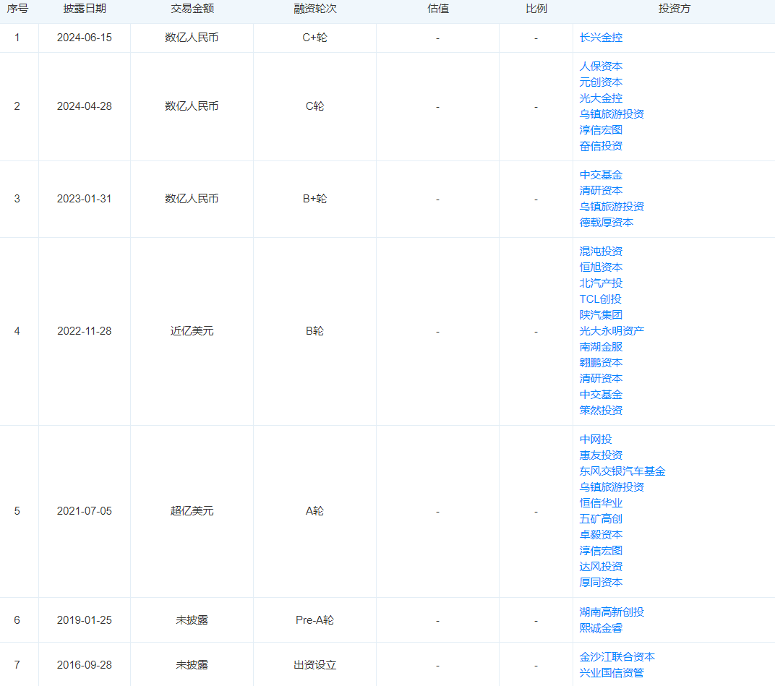Select the date cell 2016-09-28
Screen dimensions: 775x686
click(85, 665)
